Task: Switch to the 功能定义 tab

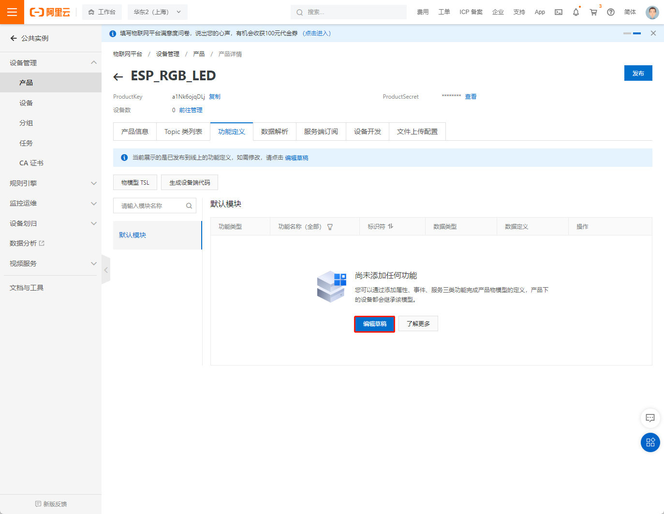Action: [x=232, y=132]
